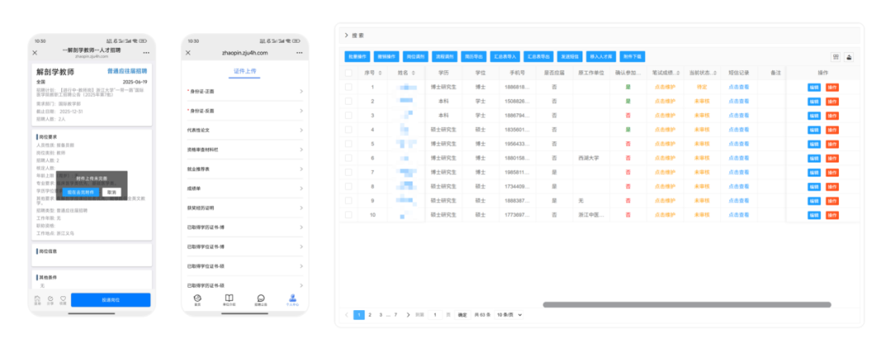Click the orange action button in row 10

(832, 214)
